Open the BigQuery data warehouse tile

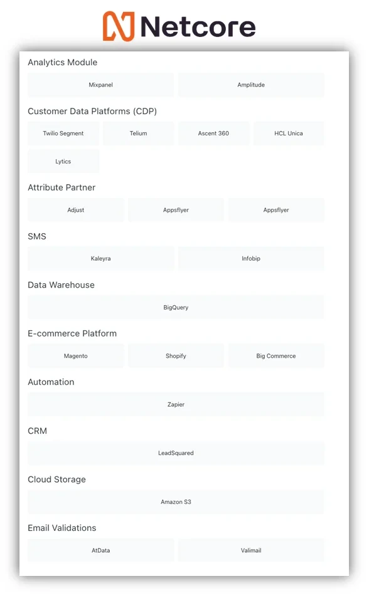[x=176, y=307]
